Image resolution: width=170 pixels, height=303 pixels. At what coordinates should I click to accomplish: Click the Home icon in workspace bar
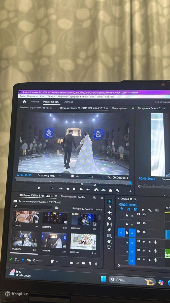pyautogui.click(x=24, y=102)
